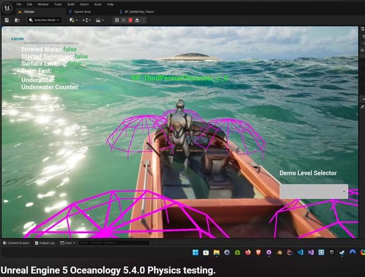
Task: Open Epic Games Launcher from the taskbar
Action: [332, 252]
